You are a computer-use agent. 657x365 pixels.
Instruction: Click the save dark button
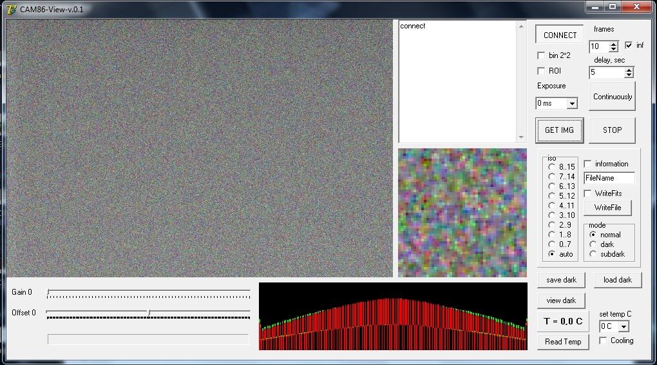pos(561,280)
